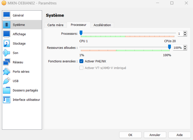
Task: Click the VirtualBox gear icon in title bar
Action: 4,3
